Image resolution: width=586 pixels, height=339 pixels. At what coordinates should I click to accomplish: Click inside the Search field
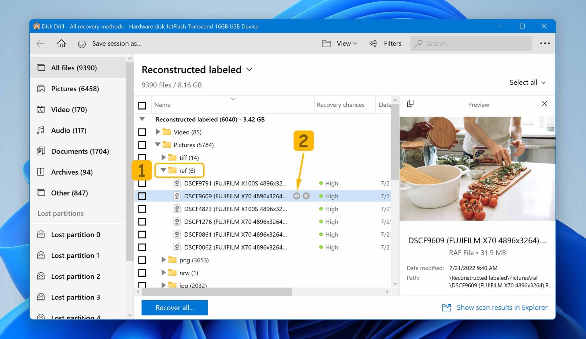click(471, 43)
